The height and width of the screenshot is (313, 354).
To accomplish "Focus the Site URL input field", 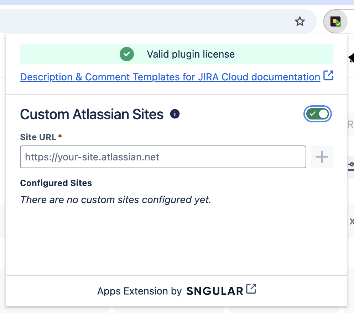I will (163, 157).
